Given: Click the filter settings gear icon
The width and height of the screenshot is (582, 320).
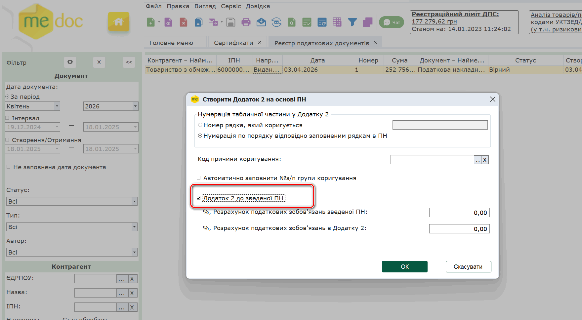Looking at the screenshot, I should (70, 62).
